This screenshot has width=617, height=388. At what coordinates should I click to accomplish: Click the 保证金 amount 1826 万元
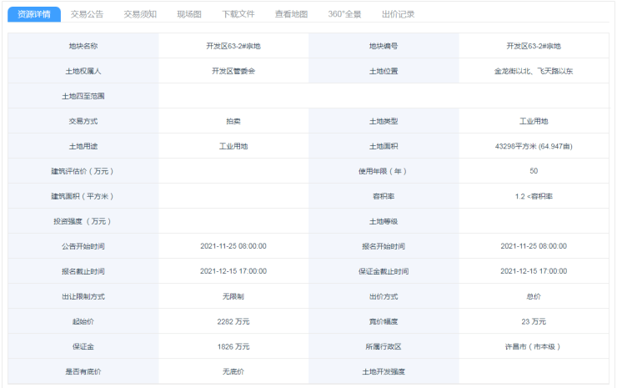click(x=233, y=346)
